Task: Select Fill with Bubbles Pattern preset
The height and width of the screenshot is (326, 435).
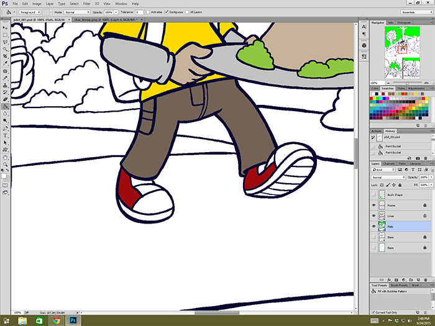Action: point(401,291)
